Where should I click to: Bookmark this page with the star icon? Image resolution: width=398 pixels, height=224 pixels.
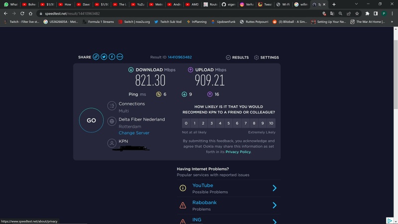pyautogui.click(x=357, y=13)
